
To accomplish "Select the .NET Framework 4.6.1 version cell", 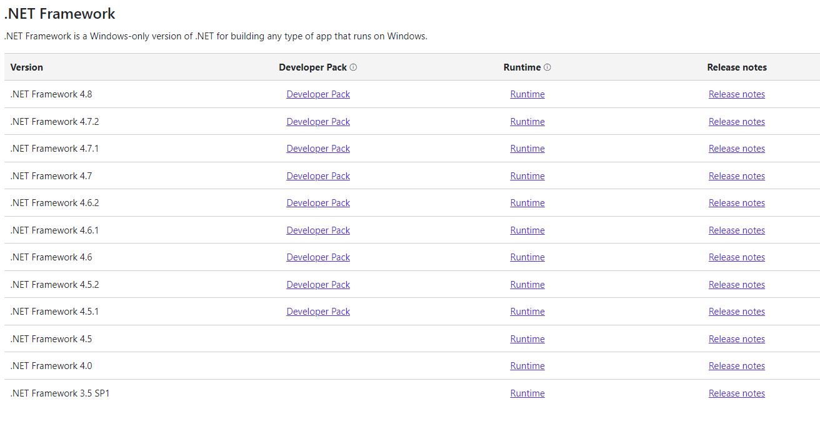I will pos(54,230).
